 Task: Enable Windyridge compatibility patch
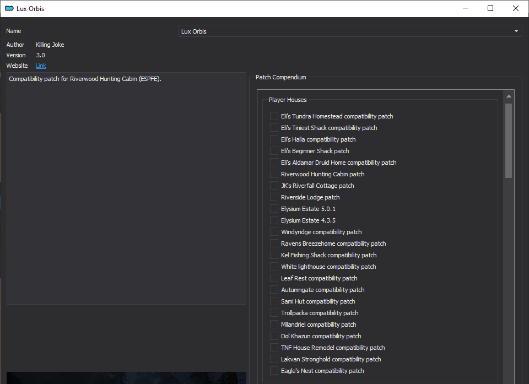click(274, 232)
